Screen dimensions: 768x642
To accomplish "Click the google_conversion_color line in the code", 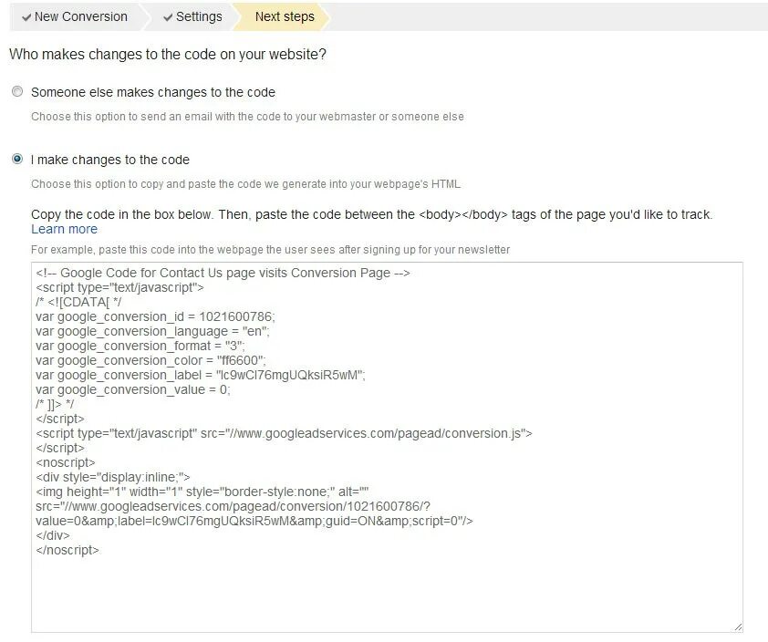I will coord(150,360).
